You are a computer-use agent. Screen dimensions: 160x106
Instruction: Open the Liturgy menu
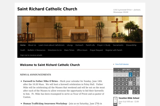point(70,45)
